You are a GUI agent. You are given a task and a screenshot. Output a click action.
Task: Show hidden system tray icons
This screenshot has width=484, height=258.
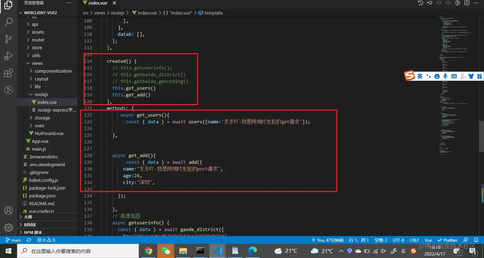[x=341, y=251]
